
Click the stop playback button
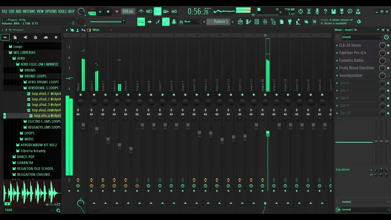tap(108, 12)
